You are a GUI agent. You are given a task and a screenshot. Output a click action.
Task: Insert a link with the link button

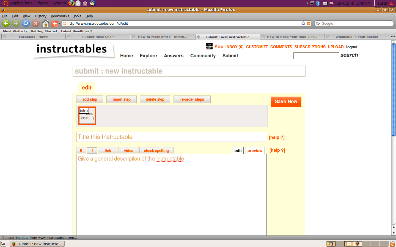(108, 150)
